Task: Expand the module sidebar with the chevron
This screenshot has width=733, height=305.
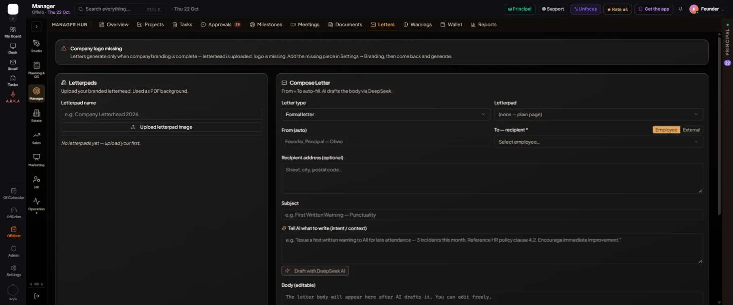Action: click(x=36, y=27)
